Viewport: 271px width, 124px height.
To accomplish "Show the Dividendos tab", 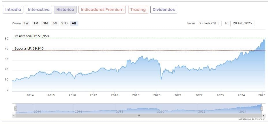I will point(164,9).
